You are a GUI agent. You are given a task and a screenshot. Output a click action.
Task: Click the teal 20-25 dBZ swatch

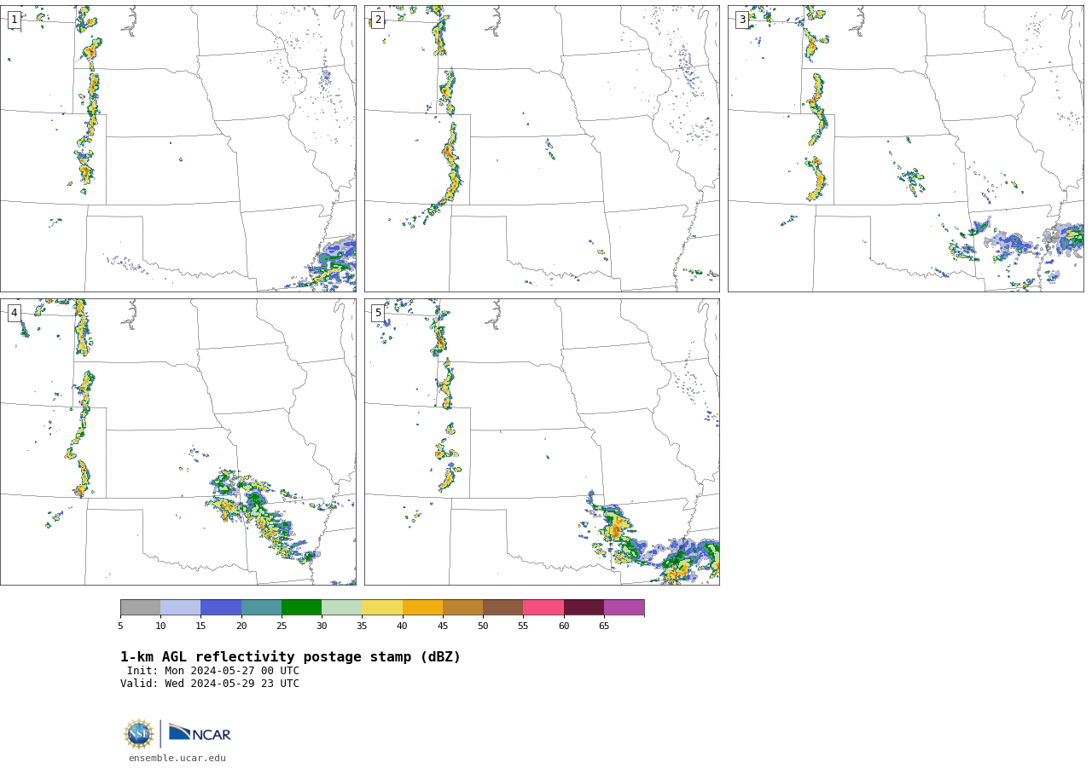coord(261,608)
